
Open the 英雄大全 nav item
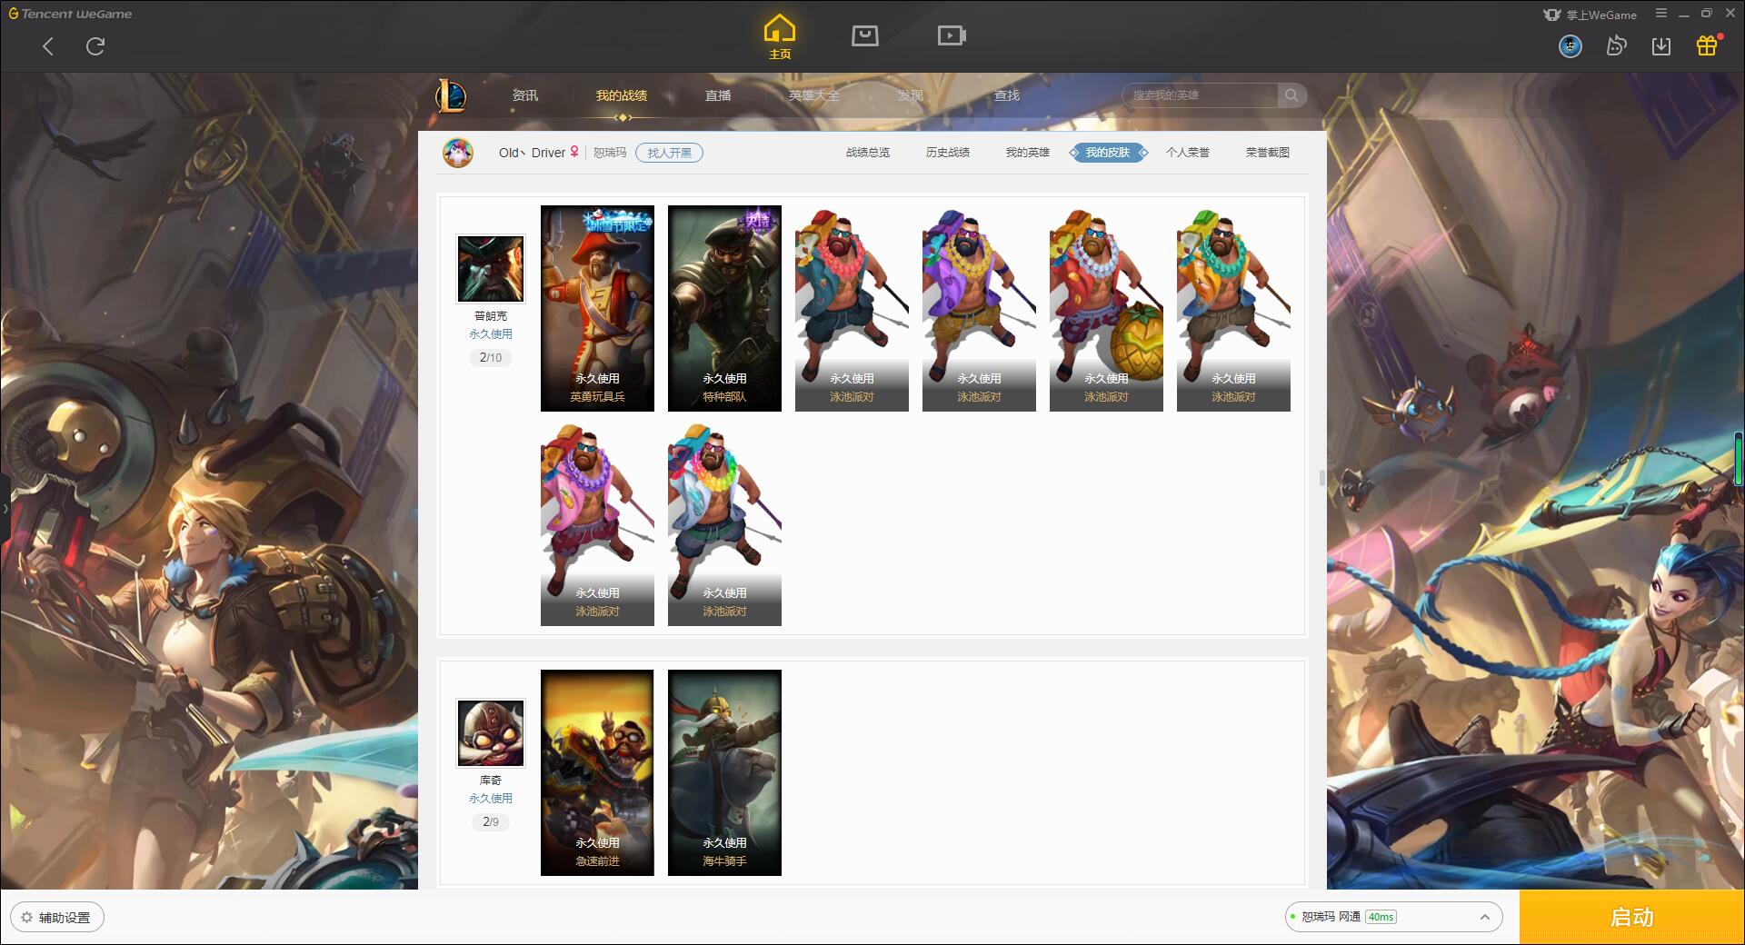tap(814, 95)
